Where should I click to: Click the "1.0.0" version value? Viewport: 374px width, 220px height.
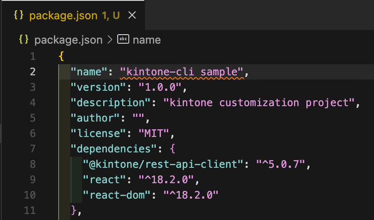point(160,87)
